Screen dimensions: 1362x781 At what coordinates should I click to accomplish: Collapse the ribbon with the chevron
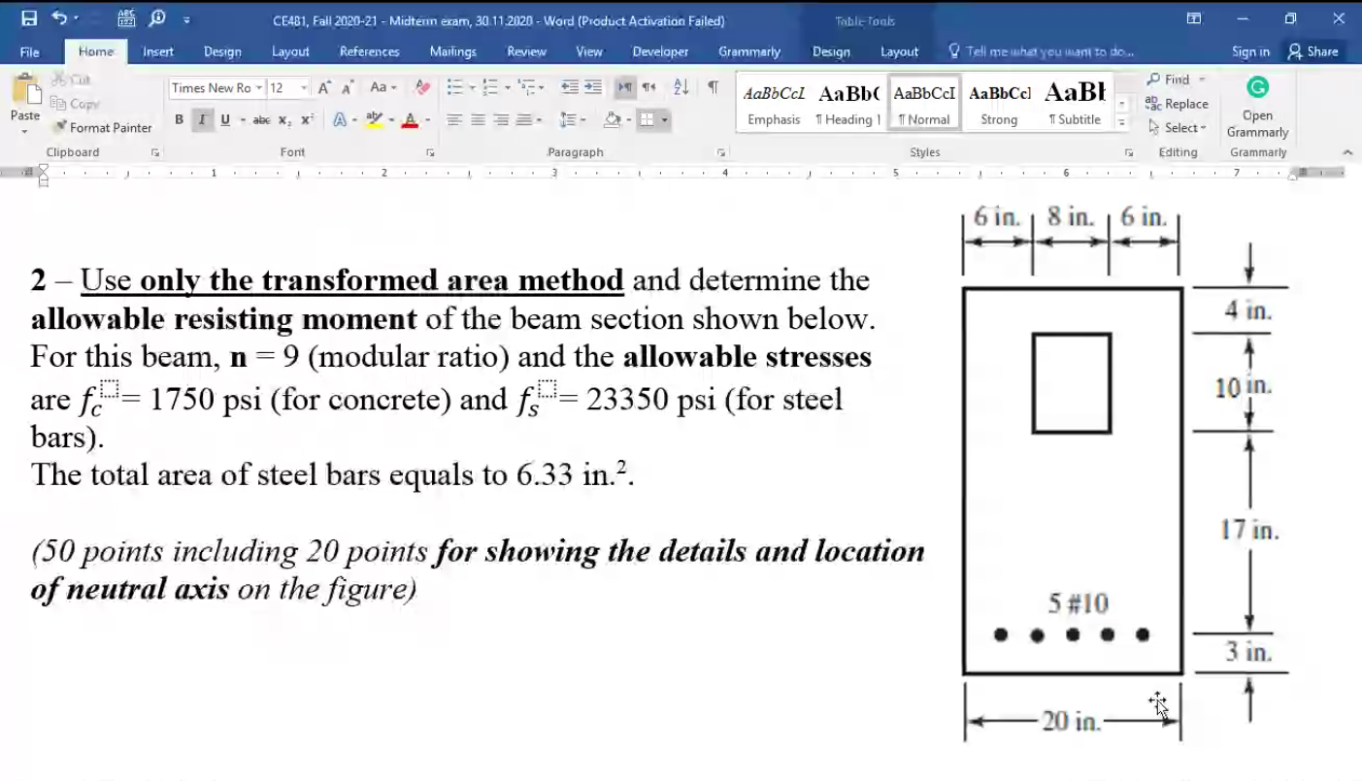1347,151
